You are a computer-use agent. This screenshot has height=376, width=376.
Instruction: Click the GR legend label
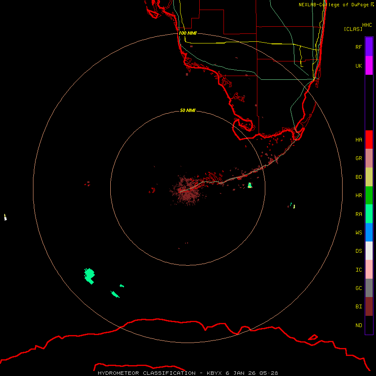point(358,158)
